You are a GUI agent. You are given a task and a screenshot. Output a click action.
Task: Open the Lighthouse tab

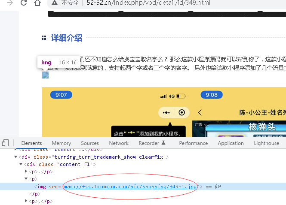(266, 143)
